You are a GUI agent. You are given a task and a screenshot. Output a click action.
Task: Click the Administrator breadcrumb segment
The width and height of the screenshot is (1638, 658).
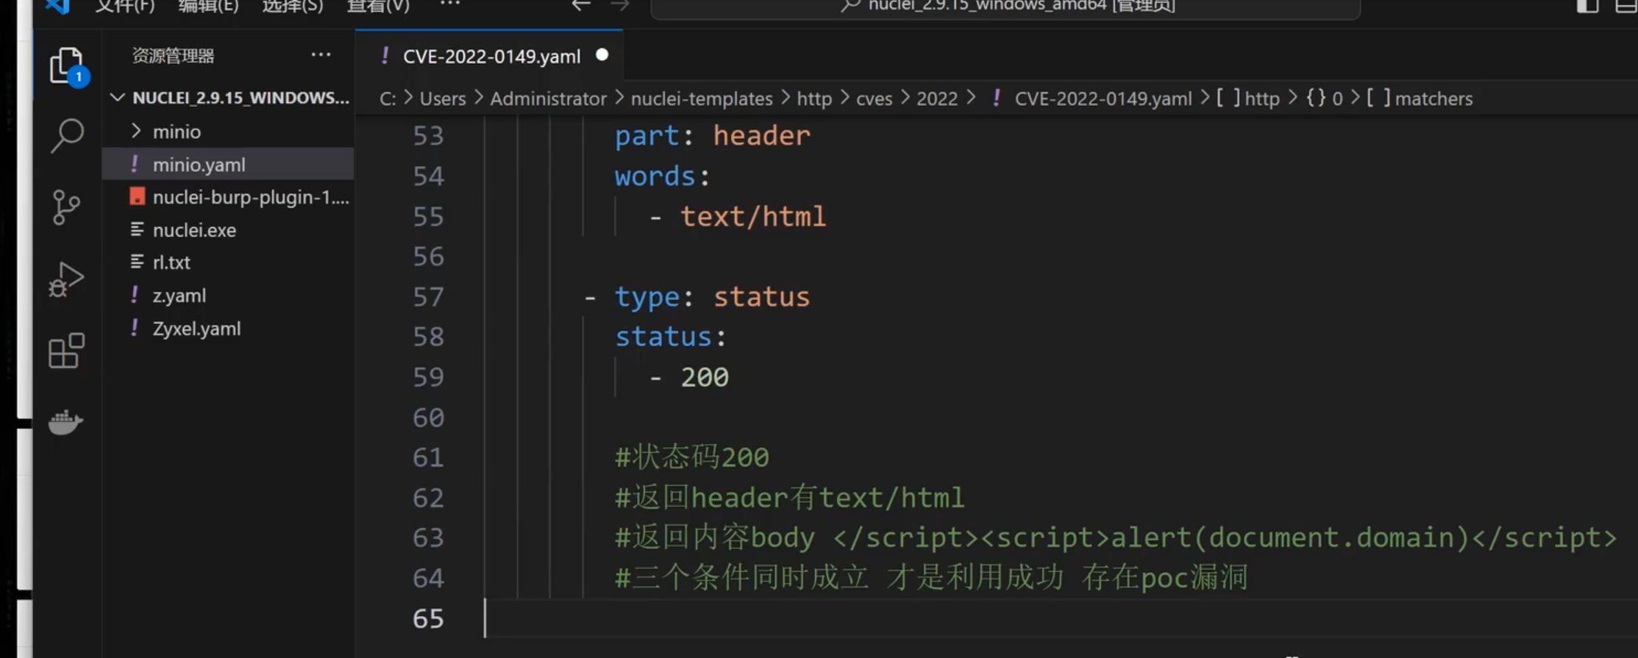tap(548, 99)
